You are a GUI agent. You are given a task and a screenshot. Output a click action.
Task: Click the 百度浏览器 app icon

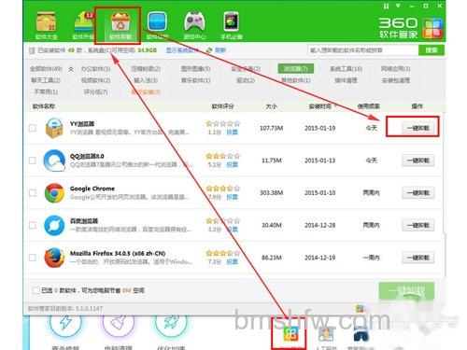[x=54, y=225]
